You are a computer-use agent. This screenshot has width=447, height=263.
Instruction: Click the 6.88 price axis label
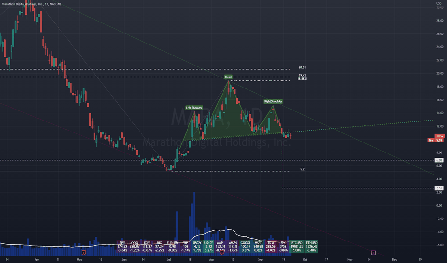click(439, 160)
